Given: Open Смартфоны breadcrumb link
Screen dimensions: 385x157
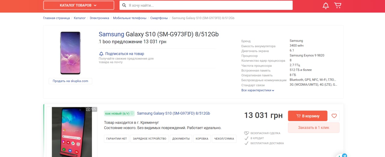Looking at the screenshot, I should [x=159, y=18].
